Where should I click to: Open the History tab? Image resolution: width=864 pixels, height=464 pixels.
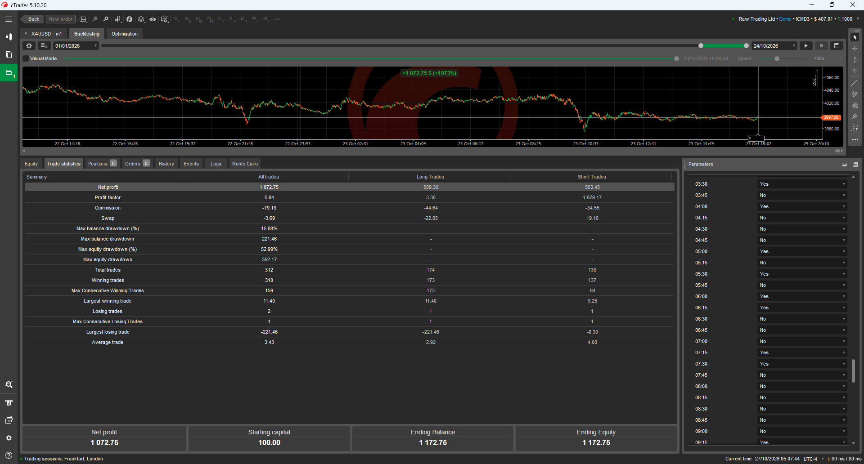pyautogui.click(x=166, y=164)
